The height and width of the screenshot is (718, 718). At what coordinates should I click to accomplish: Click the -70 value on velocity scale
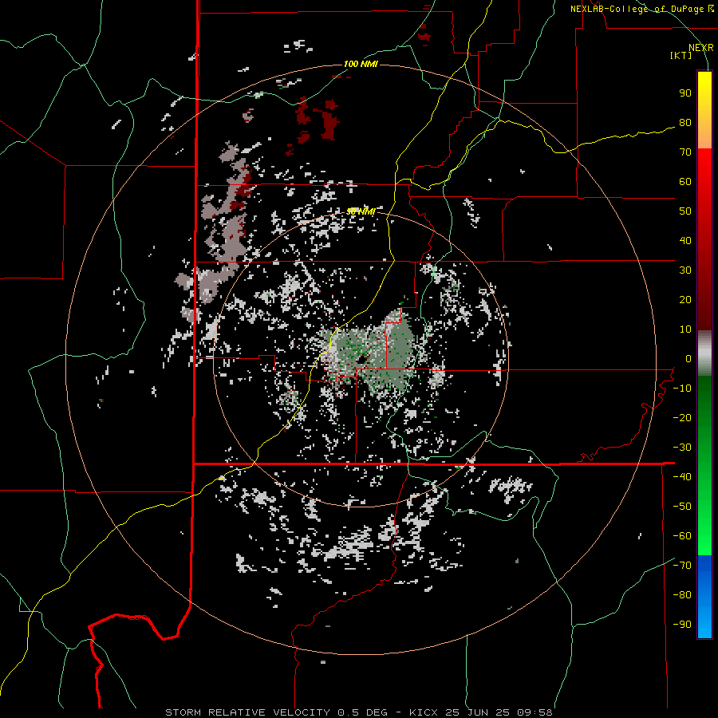682,566
